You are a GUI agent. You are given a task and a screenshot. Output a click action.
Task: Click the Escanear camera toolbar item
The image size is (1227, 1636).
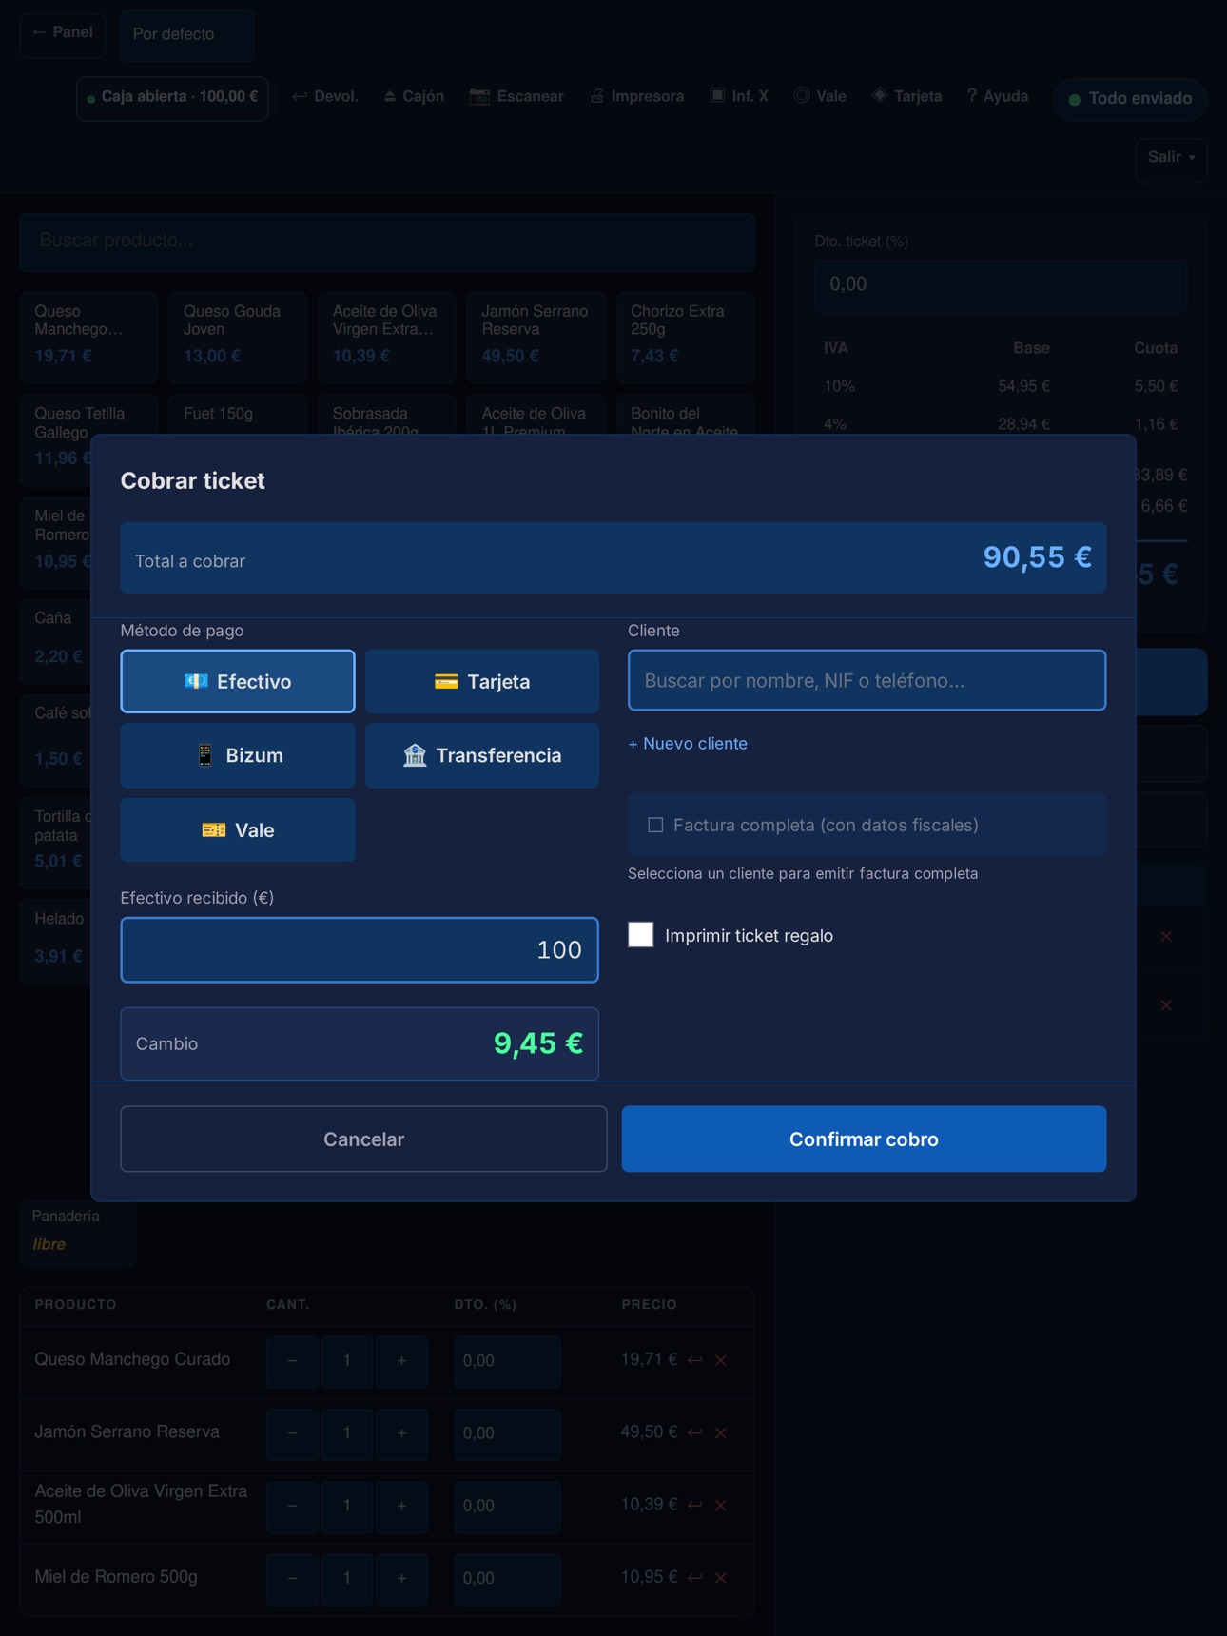[x=516, y=96]
